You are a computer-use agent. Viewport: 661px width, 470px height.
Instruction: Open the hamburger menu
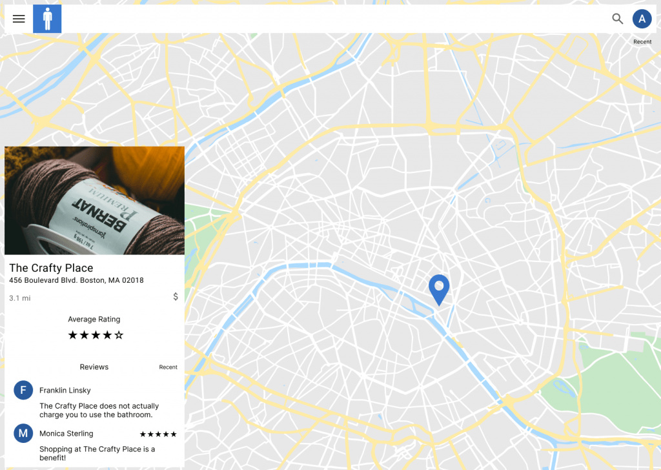pyautogui.click(x=19, y=19)
